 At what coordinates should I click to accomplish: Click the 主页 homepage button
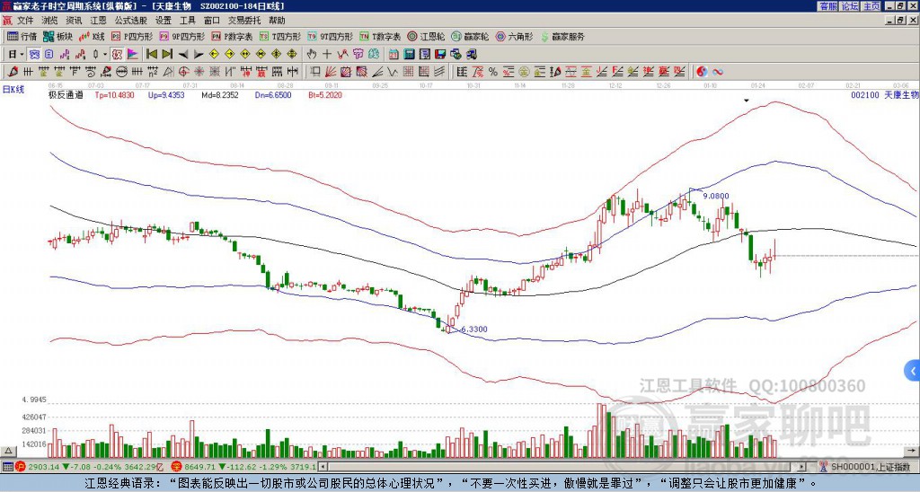click(871, 6)
